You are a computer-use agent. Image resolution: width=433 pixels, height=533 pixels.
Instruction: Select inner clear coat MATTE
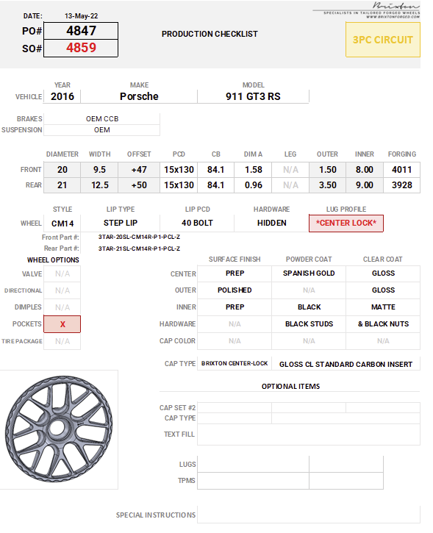pos(383,307)
